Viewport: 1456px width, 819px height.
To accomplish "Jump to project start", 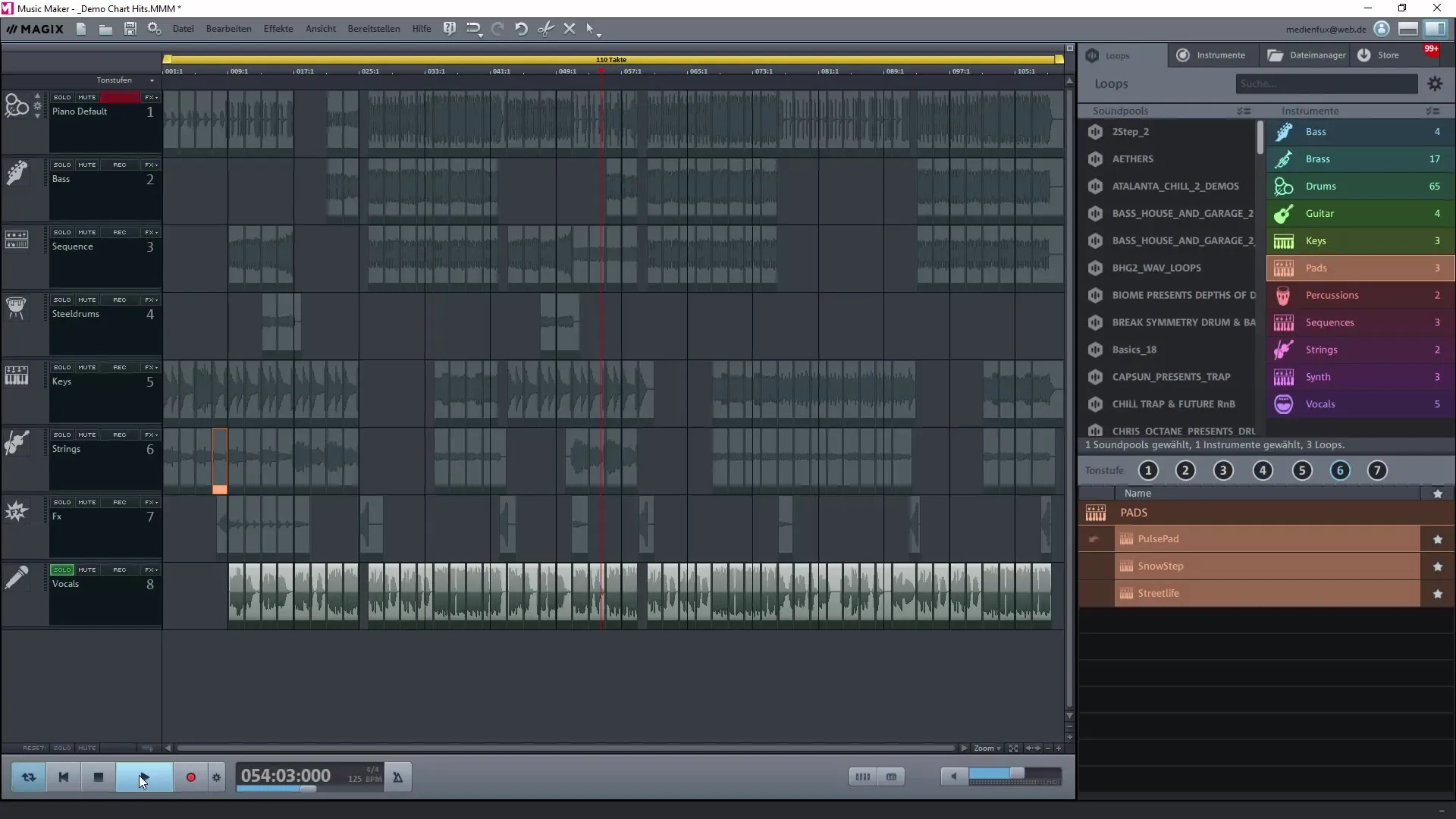I will [x=64, y=777].
